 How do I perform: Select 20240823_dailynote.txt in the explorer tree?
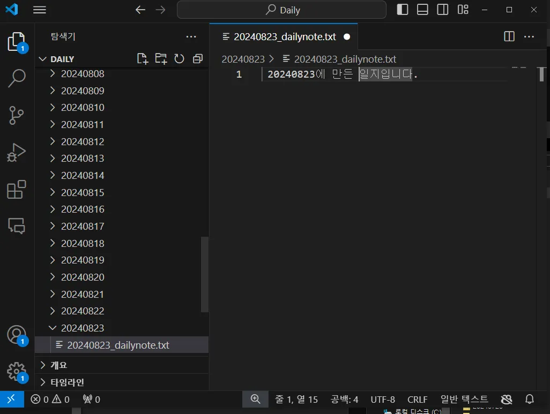122,345
